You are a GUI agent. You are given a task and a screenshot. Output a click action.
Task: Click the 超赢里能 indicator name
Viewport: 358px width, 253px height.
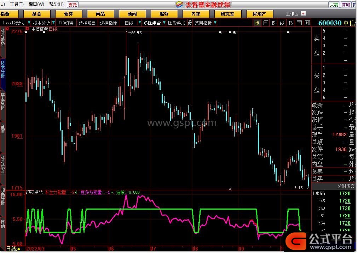tap(34, 192)
